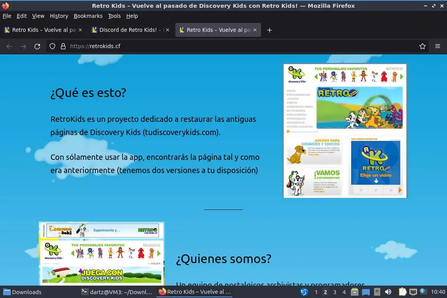Screen dimensions: 447x298
Task: Minimize the Firefox window
Action: coord(426,6)
